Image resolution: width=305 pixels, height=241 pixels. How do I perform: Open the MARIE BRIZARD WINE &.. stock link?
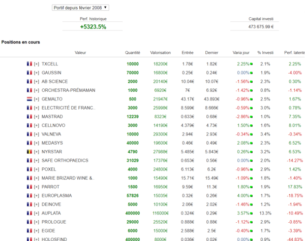[x=68, y=178]
